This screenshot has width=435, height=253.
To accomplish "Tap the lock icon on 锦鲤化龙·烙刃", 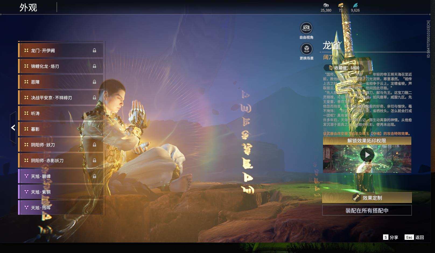I will [94, 66].
